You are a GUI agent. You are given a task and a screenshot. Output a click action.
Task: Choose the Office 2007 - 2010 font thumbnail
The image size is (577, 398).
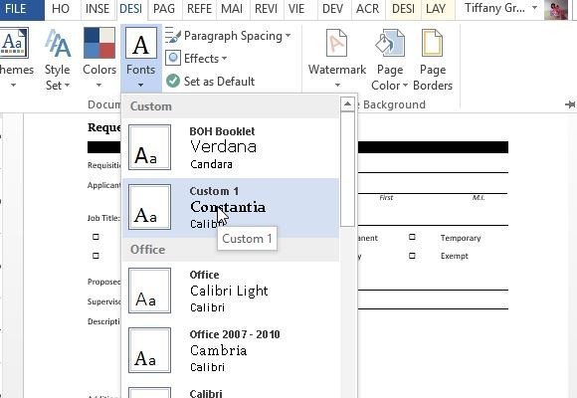(150, 350)
